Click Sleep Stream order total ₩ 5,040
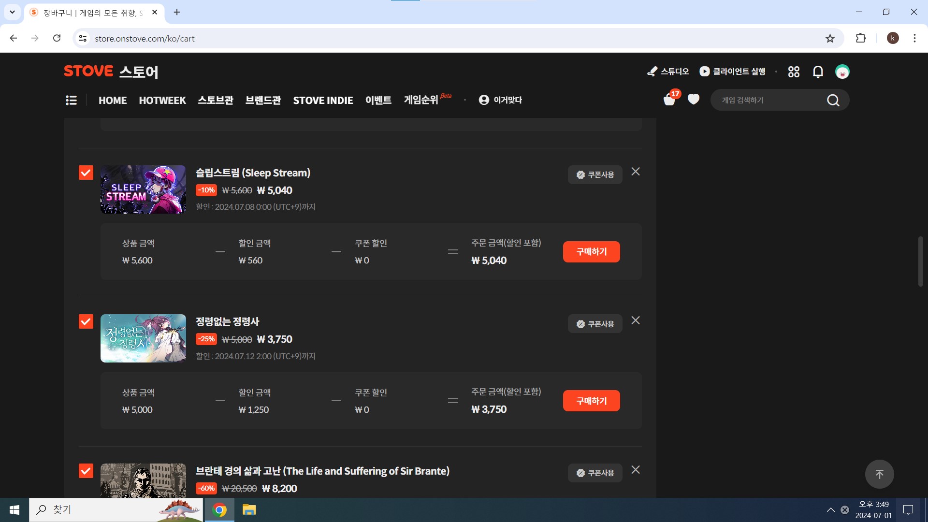The height and width of the screenshot is (522, 928). [489, 261]
